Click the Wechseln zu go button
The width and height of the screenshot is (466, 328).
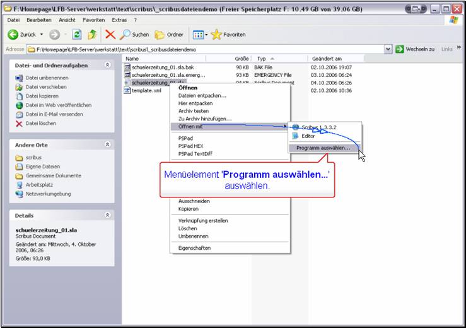(x=415, y=49)
